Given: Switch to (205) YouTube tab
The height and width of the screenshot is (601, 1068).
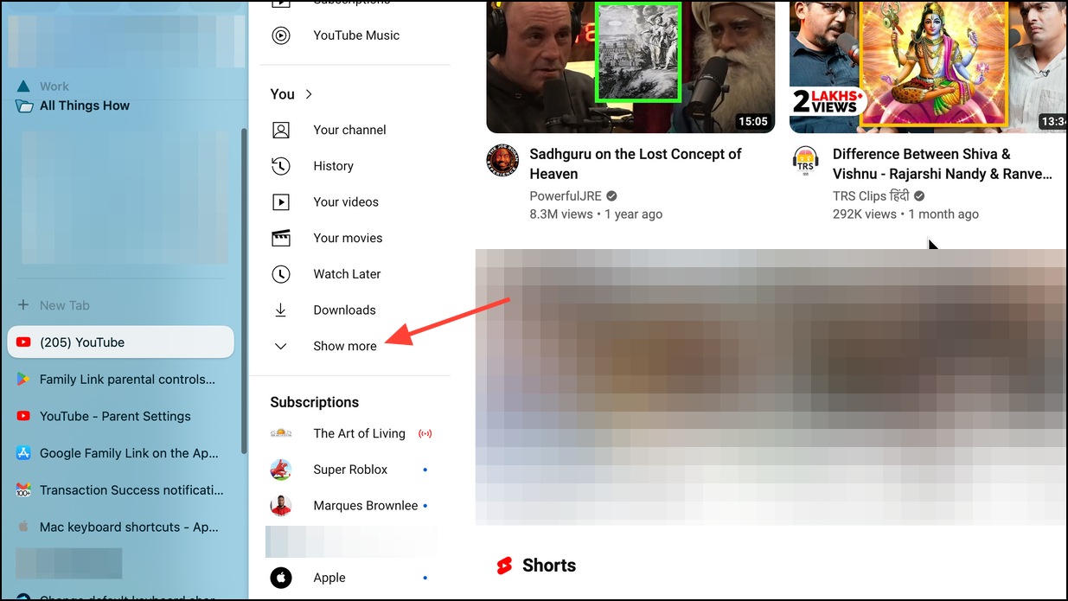Looking at the screenshot, I should (121, 342).
